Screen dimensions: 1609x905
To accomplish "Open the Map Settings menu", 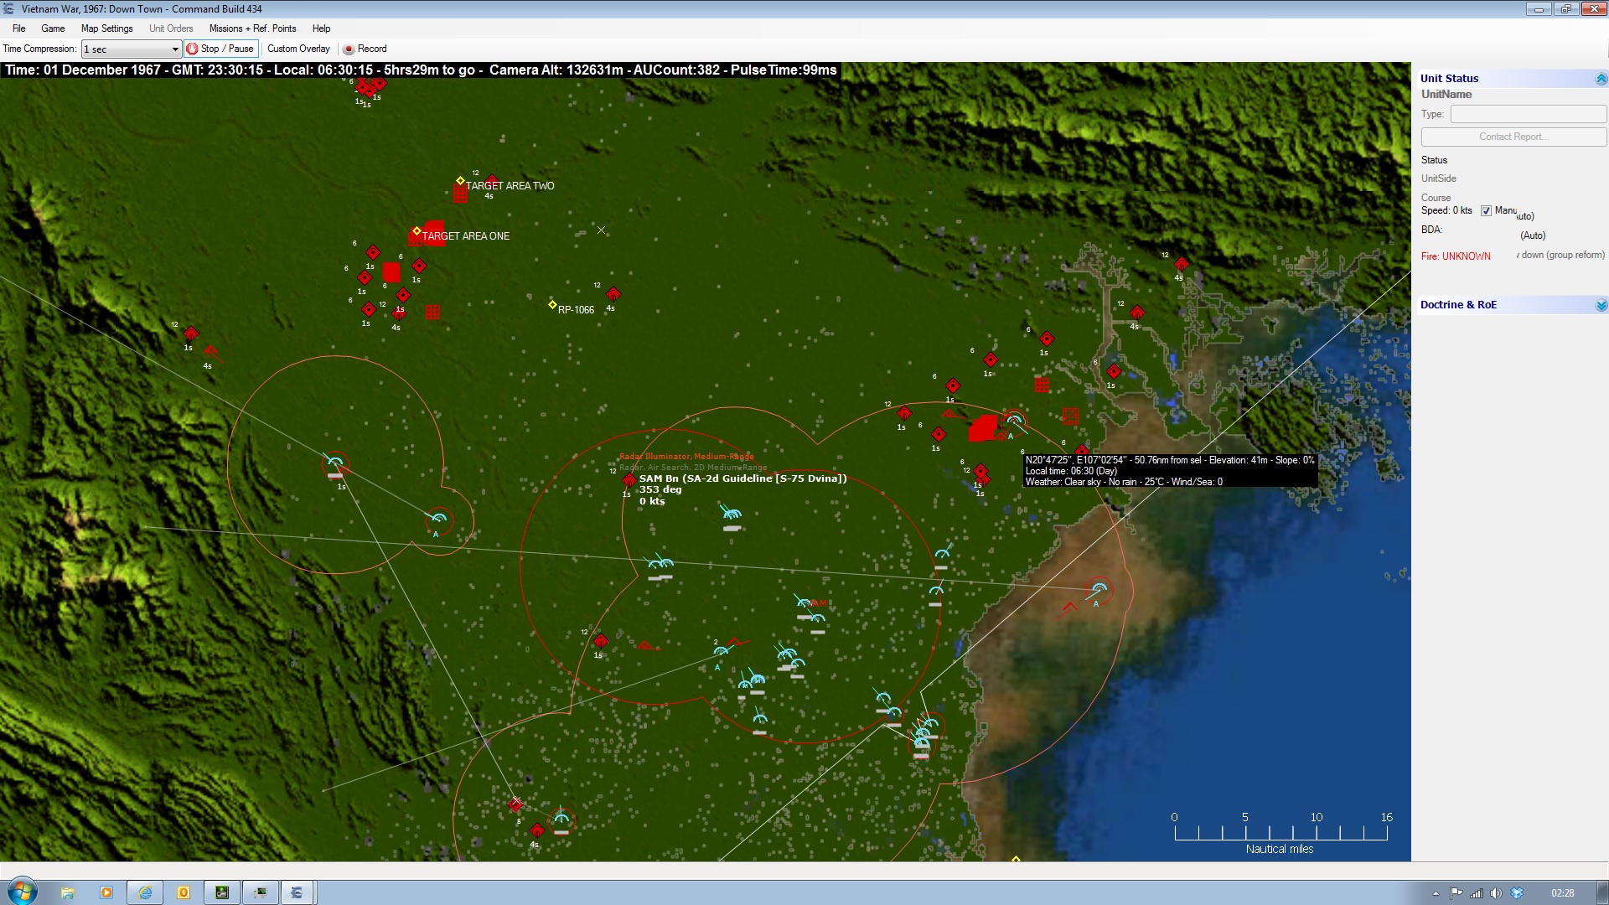I will click(x=106, y=28).
